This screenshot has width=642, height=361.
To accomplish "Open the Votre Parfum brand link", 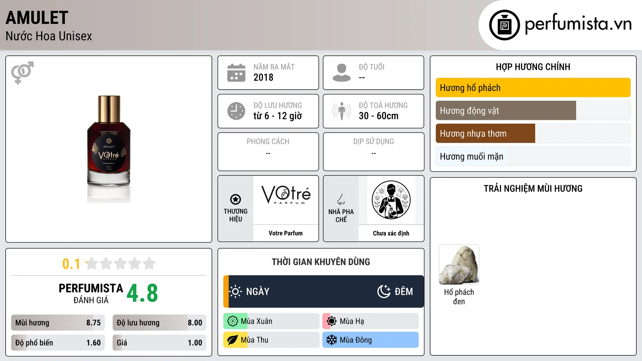I will point(286,233).
